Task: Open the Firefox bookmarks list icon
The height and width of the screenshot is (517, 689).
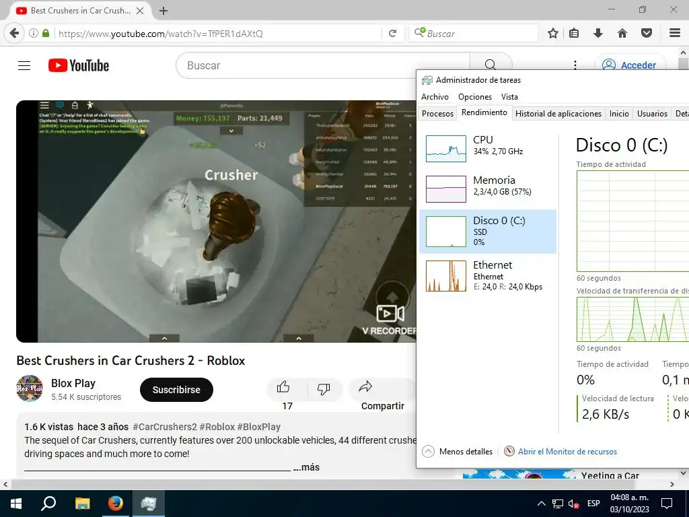Action: pyautogui.click(x=574, y=34)
